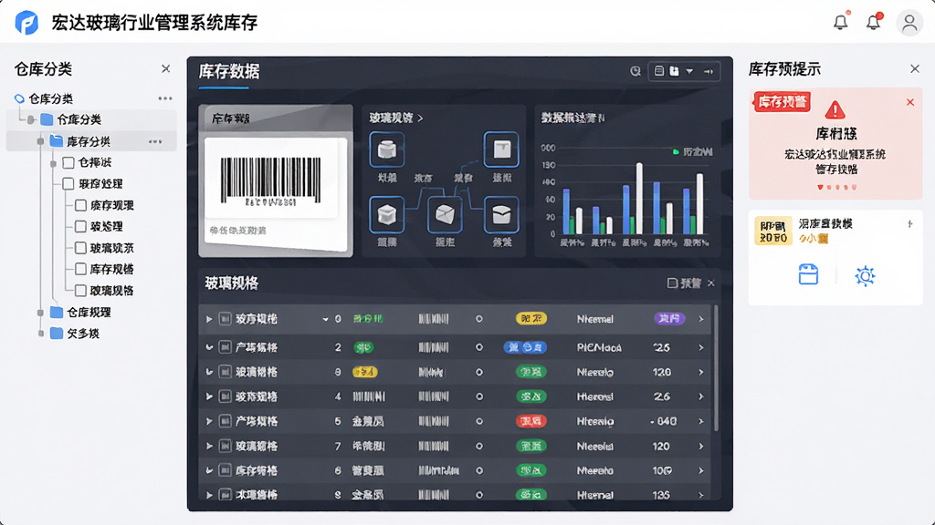Click the yellow status pill in row 0

(531, 318)
